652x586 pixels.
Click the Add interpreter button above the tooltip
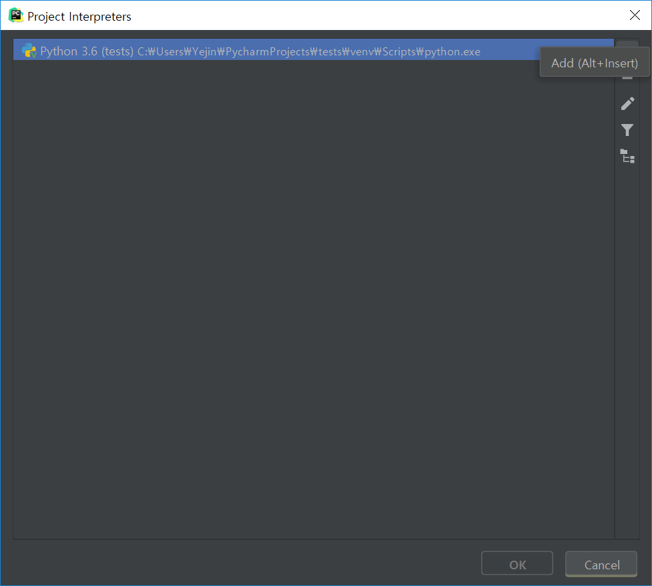point(627,44)
